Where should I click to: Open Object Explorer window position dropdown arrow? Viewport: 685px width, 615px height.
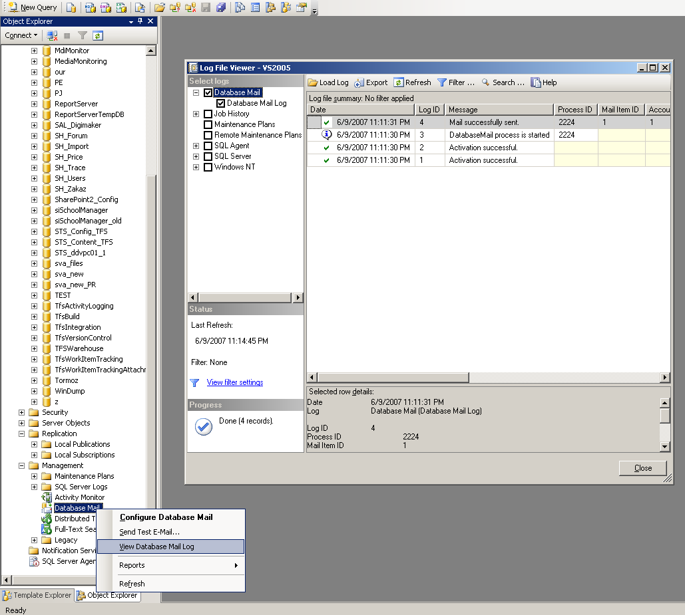(130, 21)
